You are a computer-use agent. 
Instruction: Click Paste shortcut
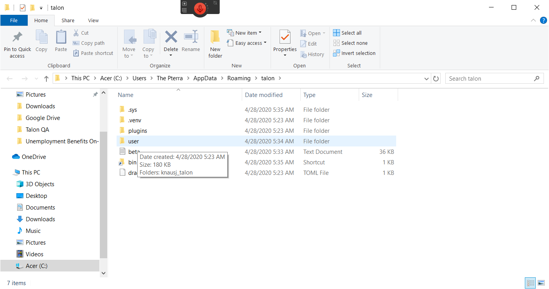coord(93,53)
